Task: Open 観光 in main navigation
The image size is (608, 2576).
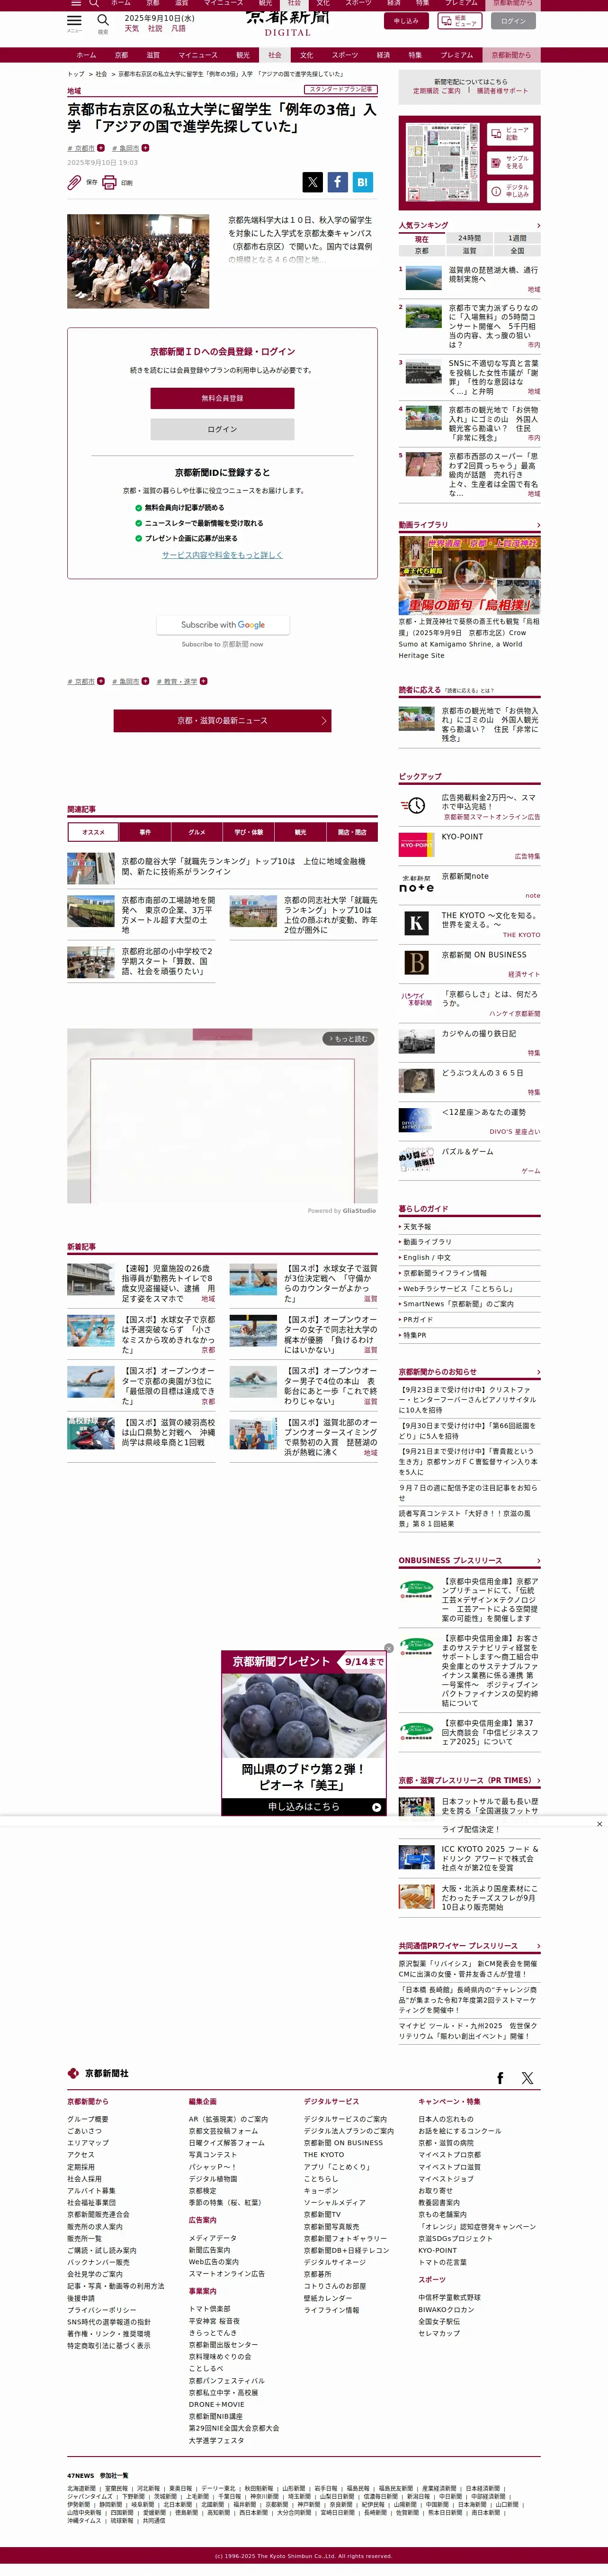Action: point(242,55)
